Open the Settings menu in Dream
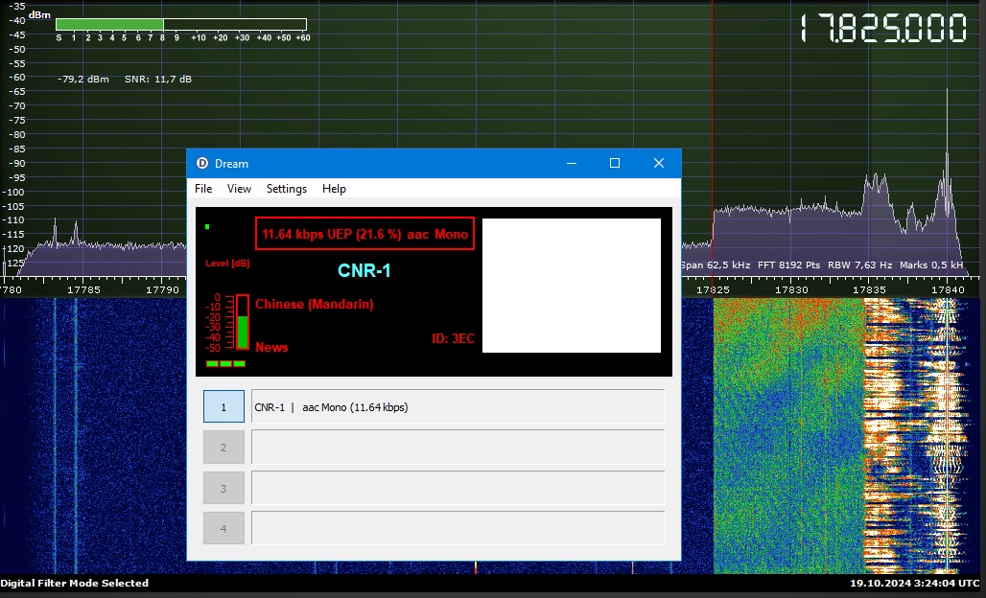The image size is (986, 598). [287, 189]
